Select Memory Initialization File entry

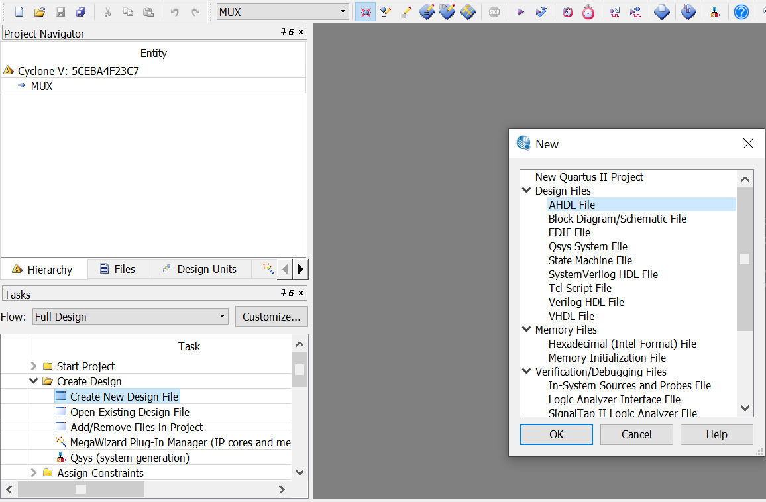pyautogui.click(x=607, y=358)
